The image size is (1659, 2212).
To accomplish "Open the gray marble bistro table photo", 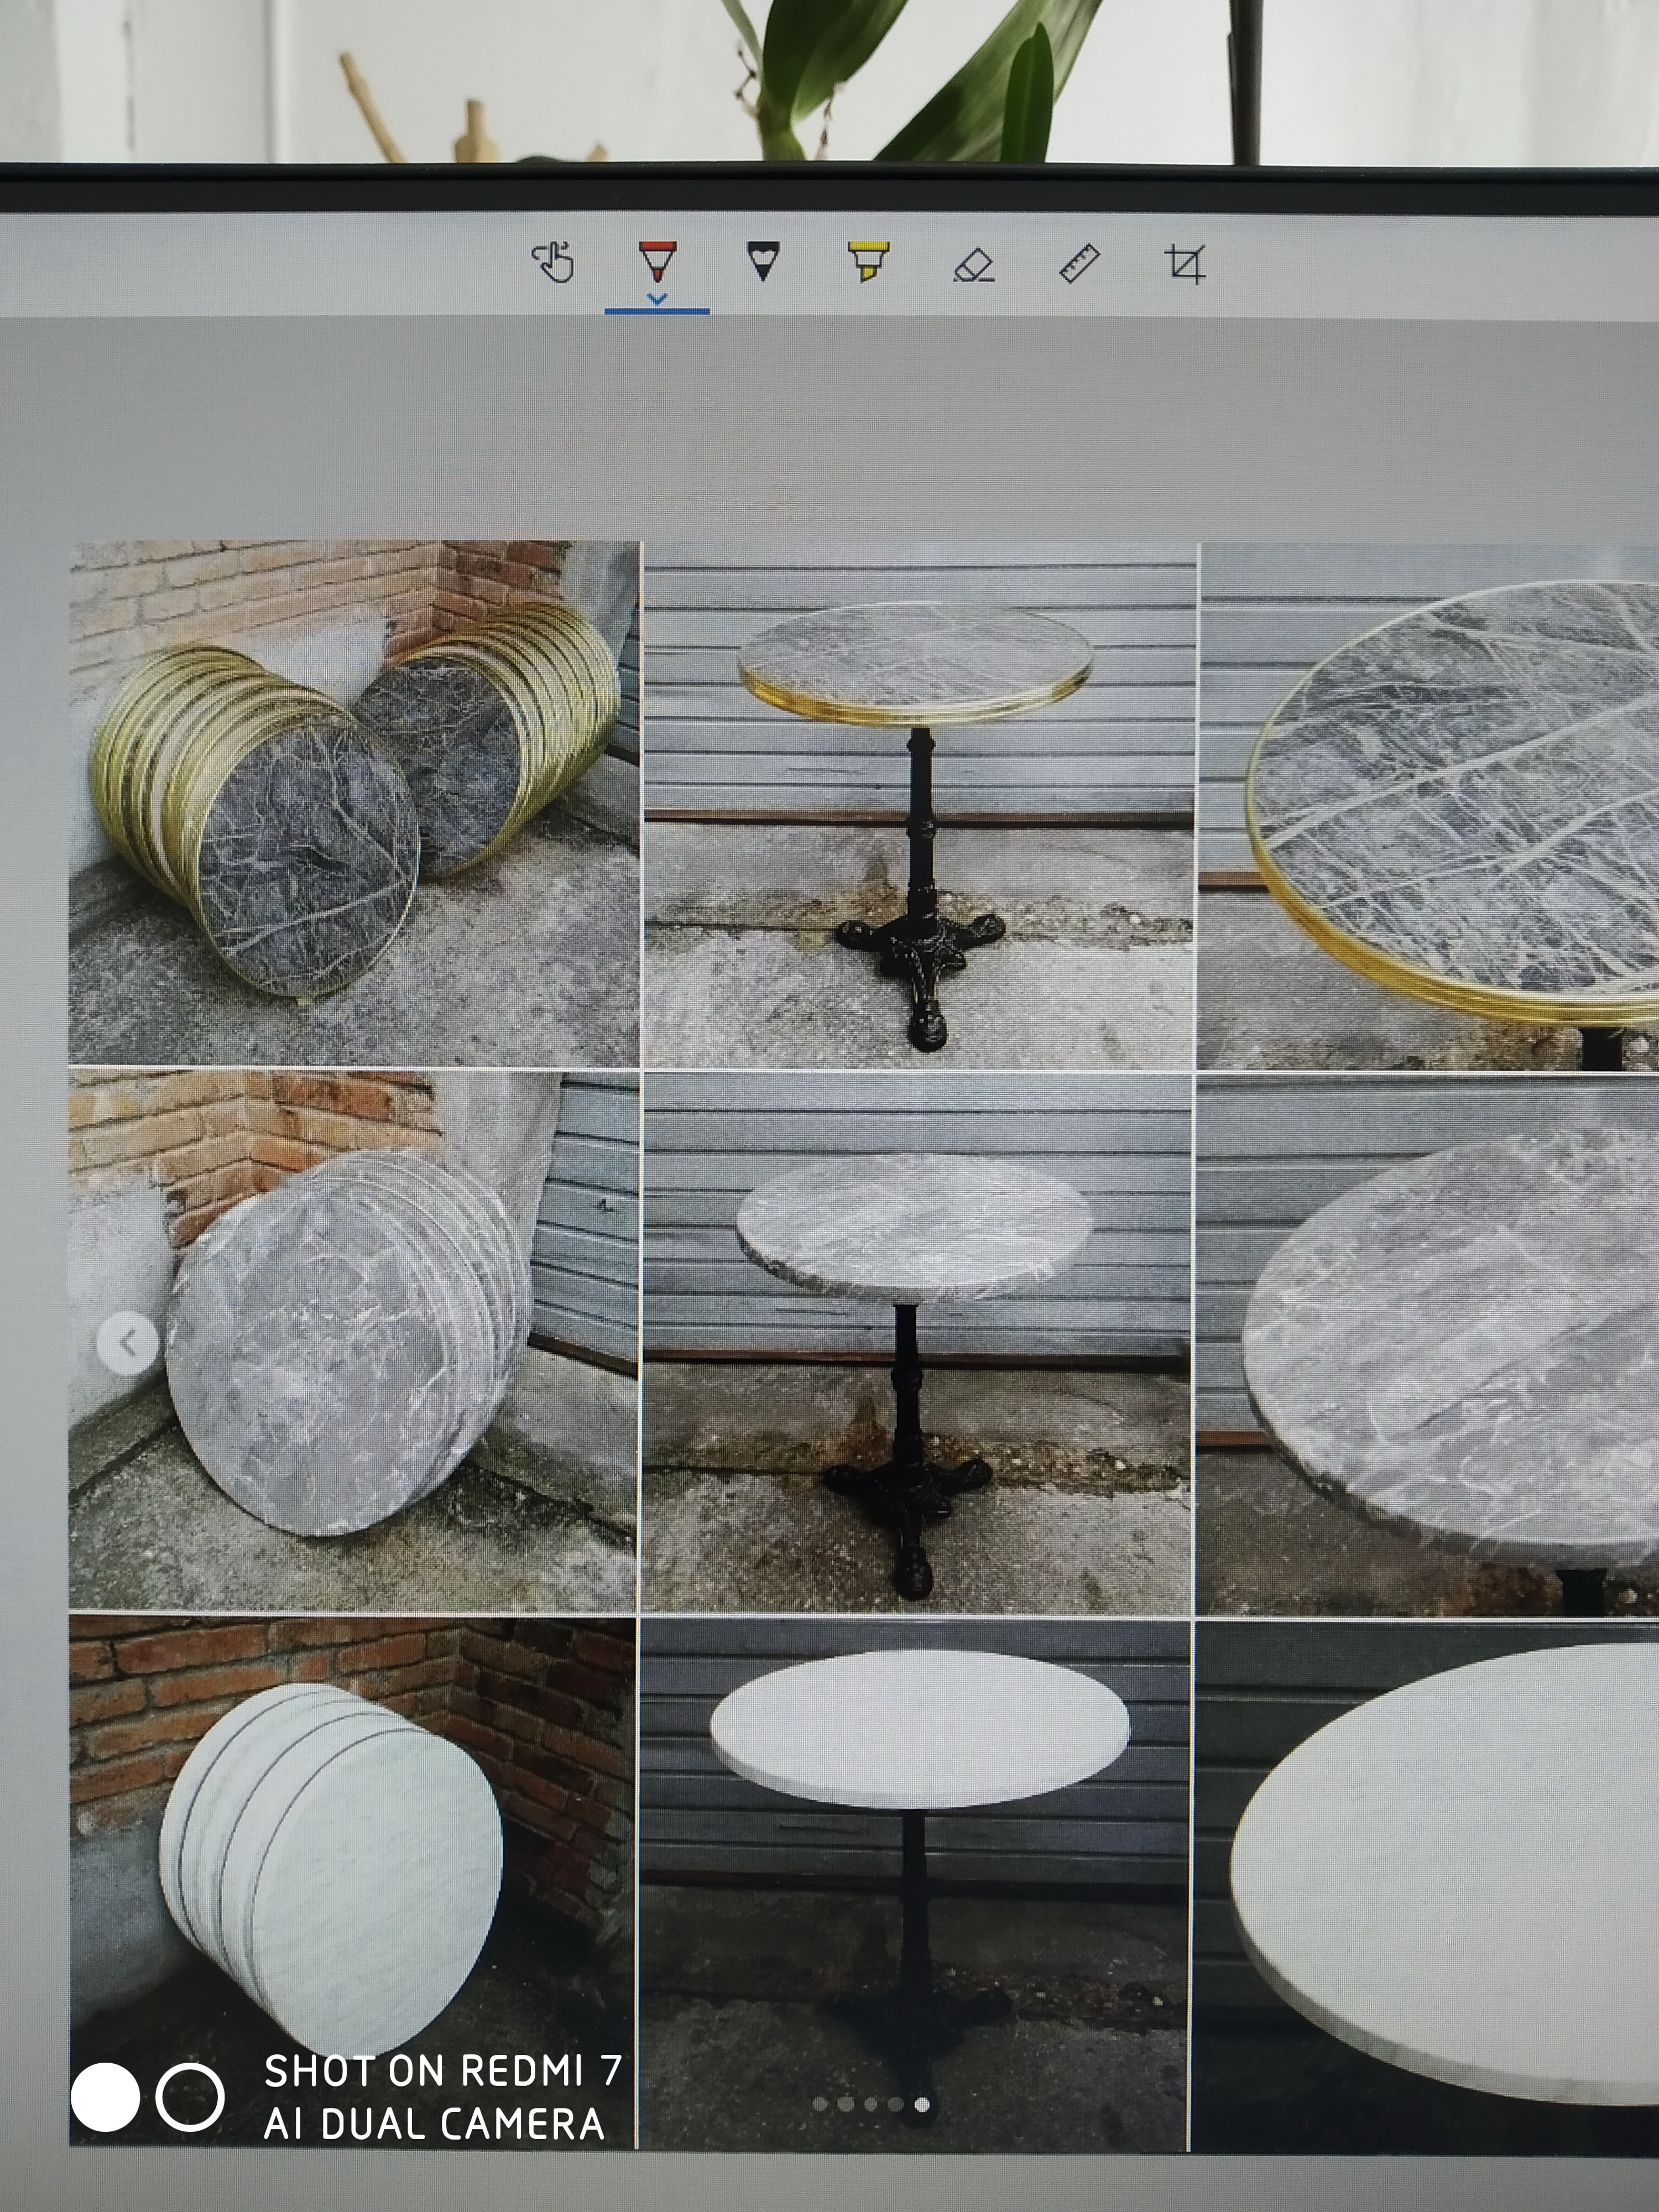I will [x=916, y=1340].
